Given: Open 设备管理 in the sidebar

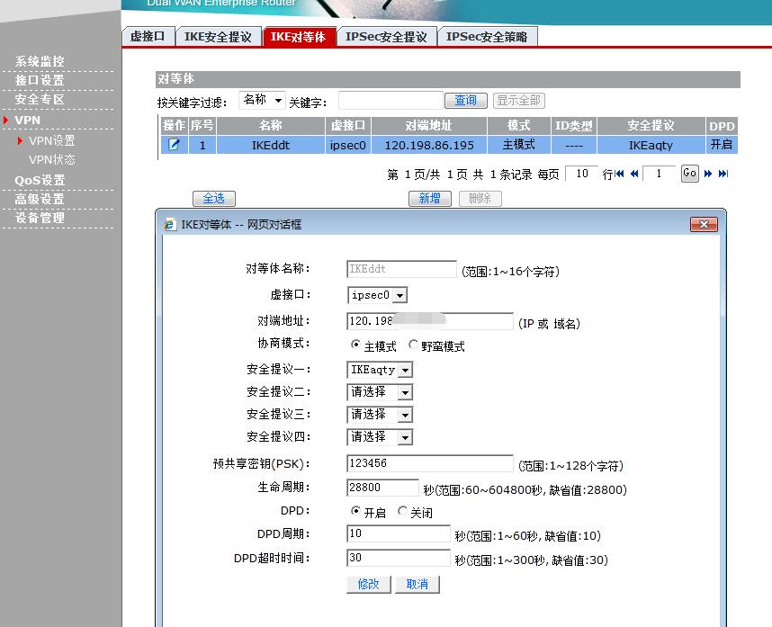Looking at the screenshot, I should [40, 218].
